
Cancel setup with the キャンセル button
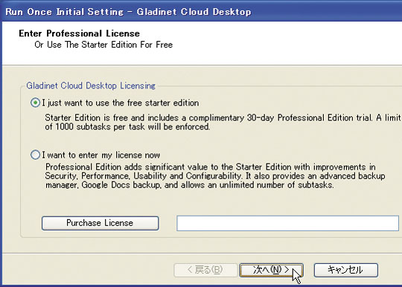(x=346, y=270)
